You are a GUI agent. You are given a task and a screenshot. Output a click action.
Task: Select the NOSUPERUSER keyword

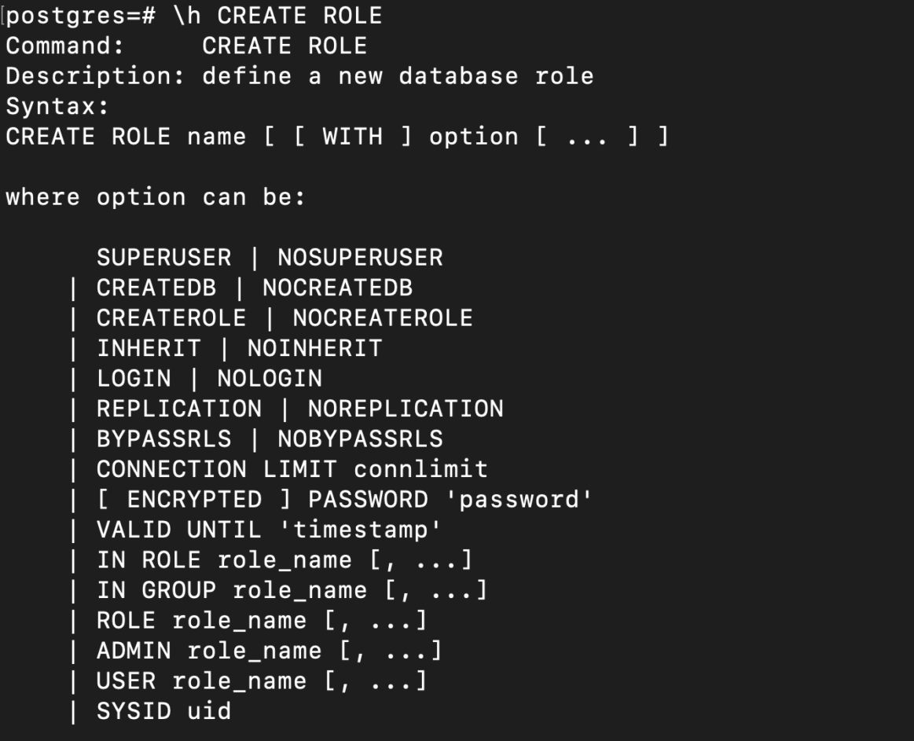coord(360,258)
